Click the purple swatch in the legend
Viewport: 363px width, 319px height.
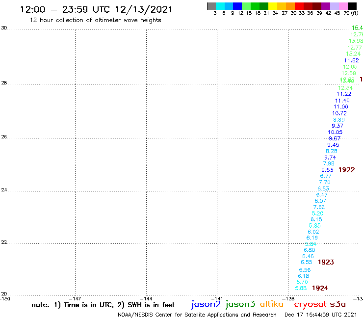pos(326,6)
